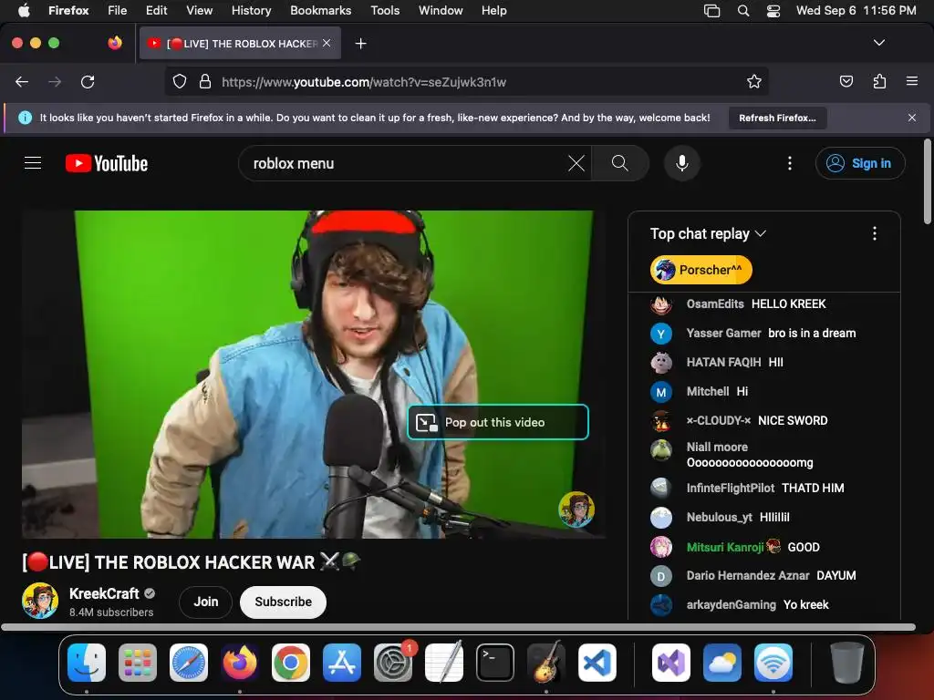Open System Settings from the Dock
The height and width of the screenshot is (700, 934).
pyautogui.click(x=393, y=663)
